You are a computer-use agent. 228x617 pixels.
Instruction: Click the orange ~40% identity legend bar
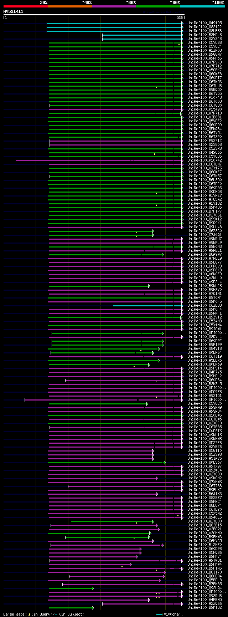click(70, 6)
